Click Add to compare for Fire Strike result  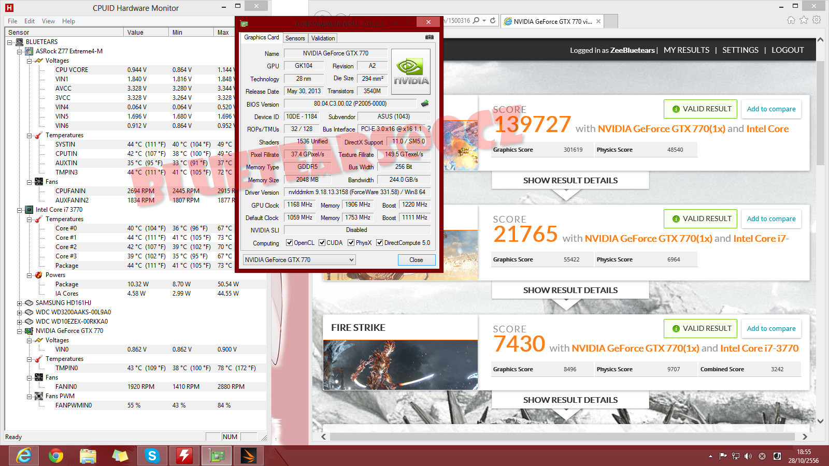point(771,329)
